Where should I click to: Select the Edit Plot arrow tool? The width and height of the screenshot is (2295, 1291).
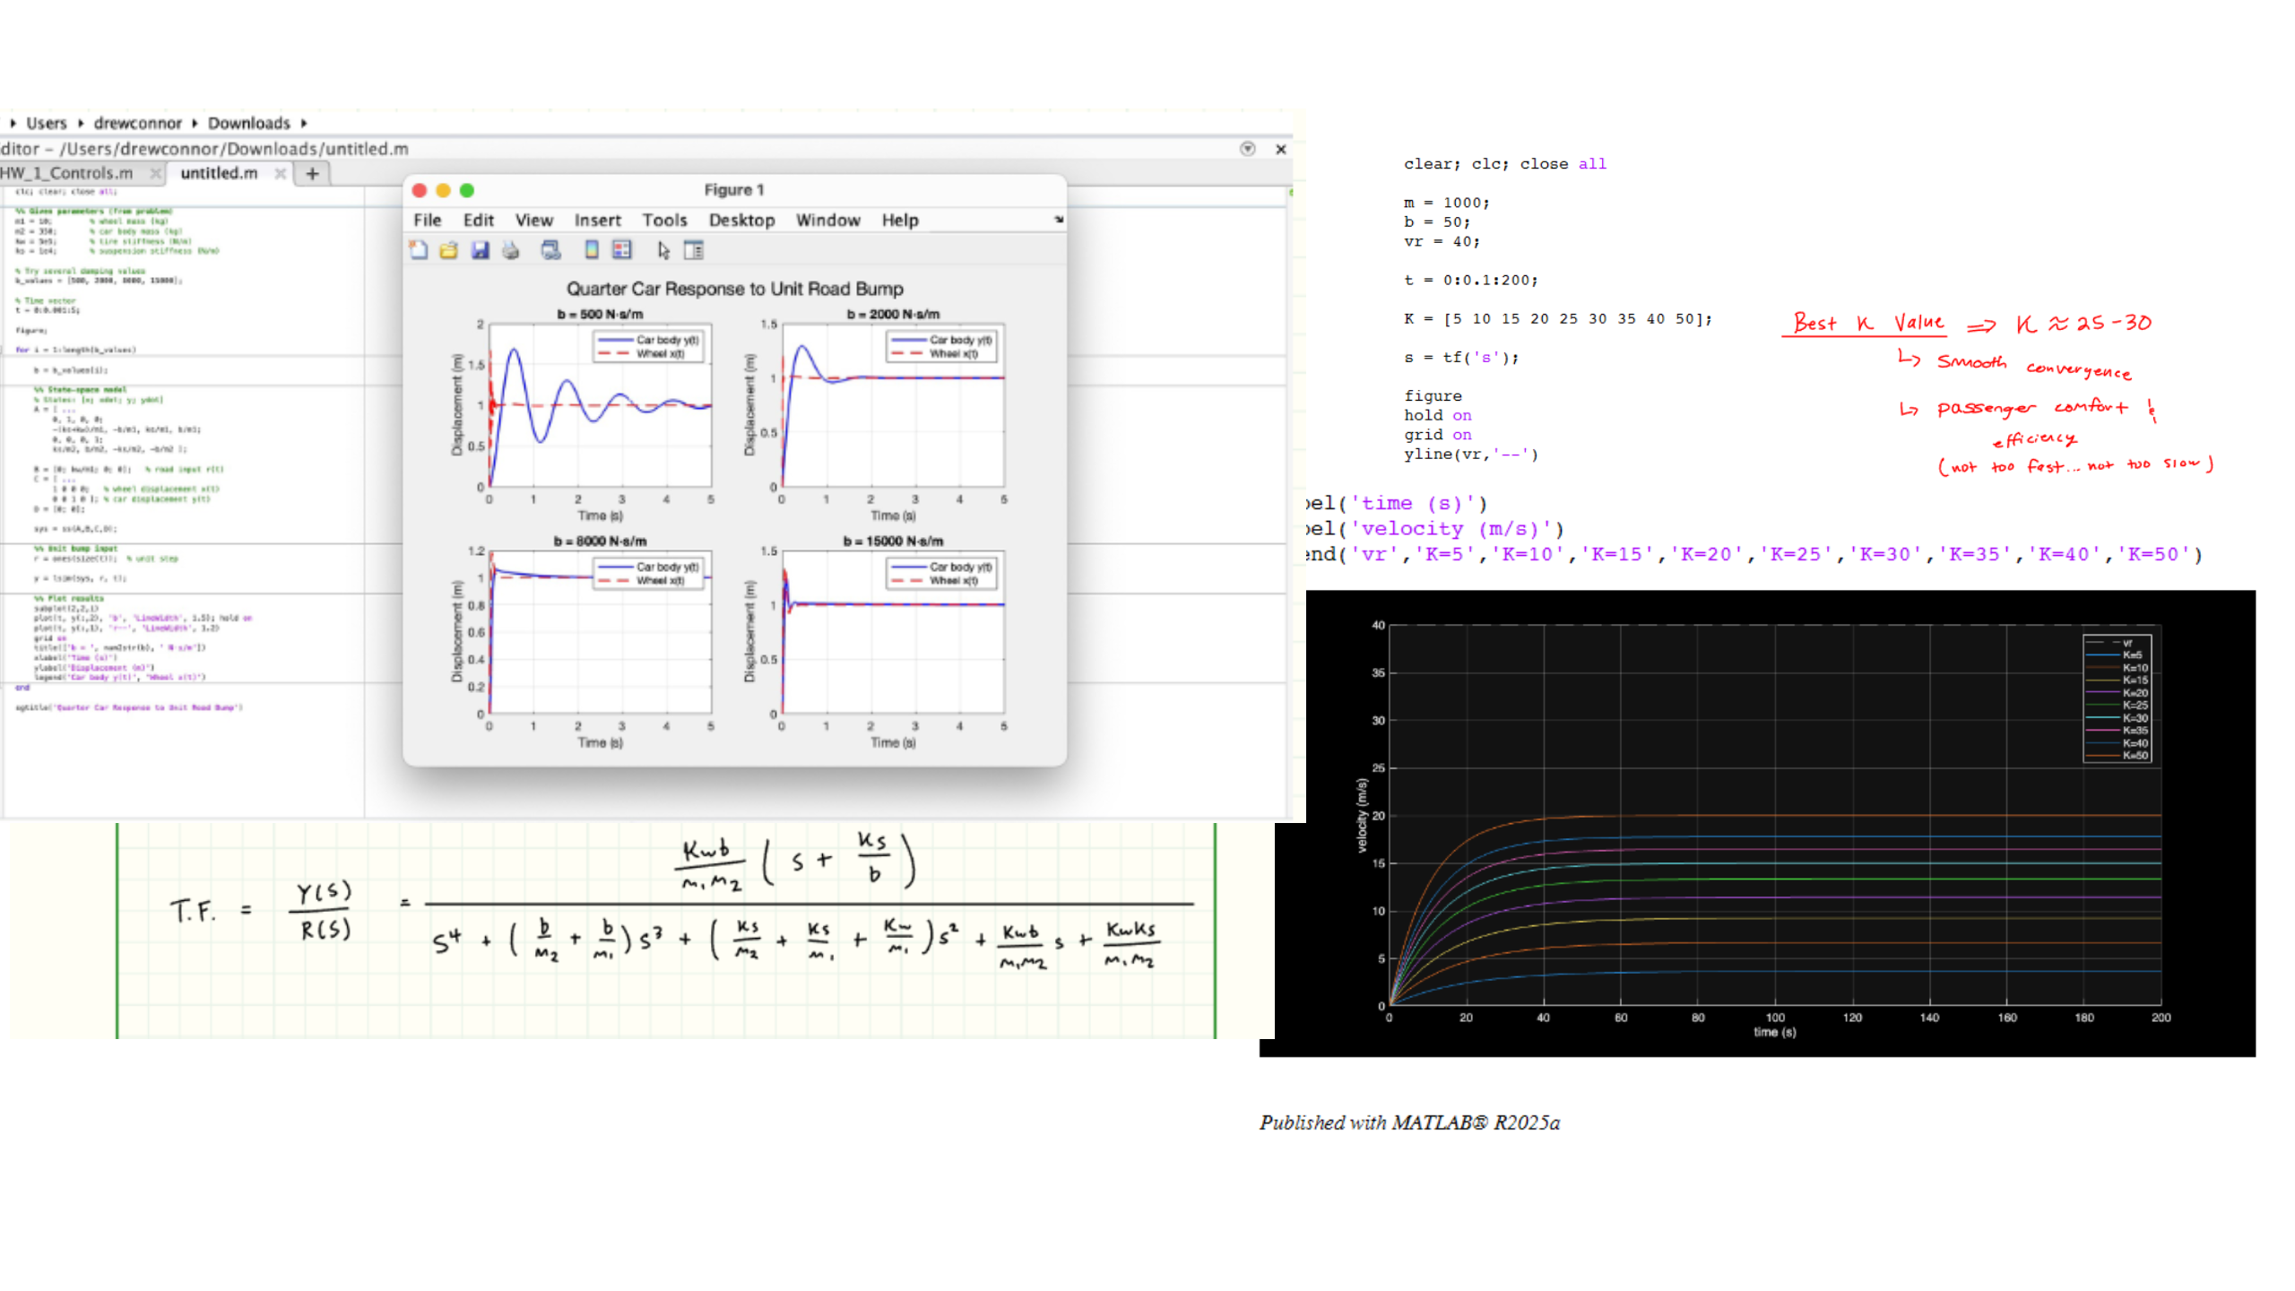(x=663, y=250)
